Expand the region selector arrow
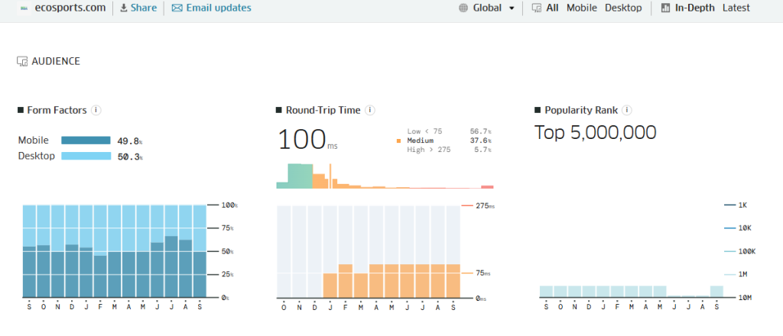This screenshot has height=336, width=783. pos(512,8)
